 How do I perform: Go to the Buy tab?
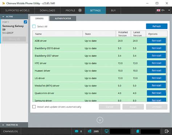pyautogui.click(x=113, y=10)
